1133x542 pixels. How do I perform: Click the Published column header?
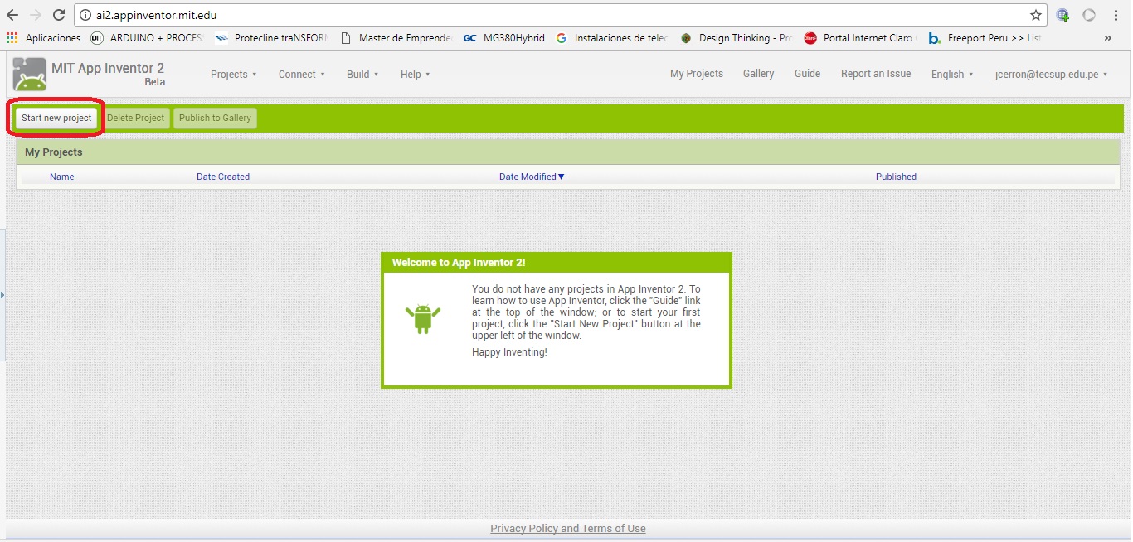tap(896, 177)
